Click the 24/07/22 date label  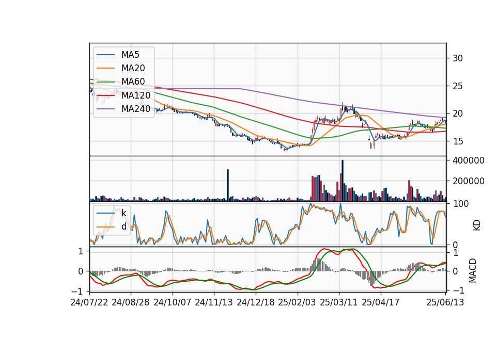point(89,302)
